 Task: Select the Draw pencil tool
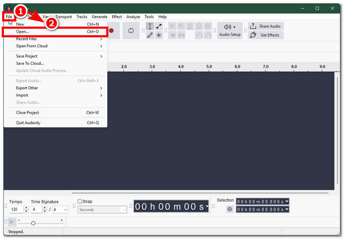150,35
